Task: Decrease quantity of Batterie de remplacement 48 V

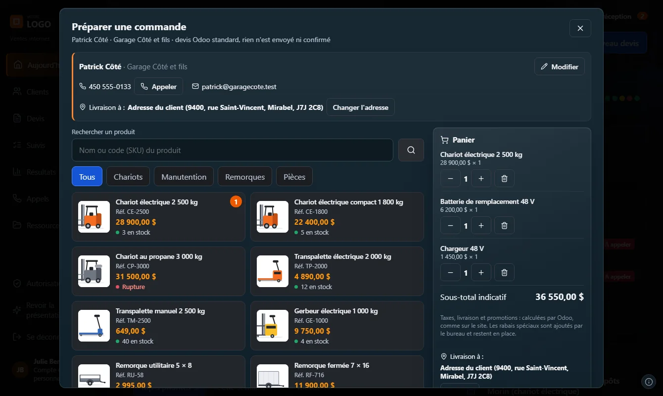Action: click(x=450, y=225)
